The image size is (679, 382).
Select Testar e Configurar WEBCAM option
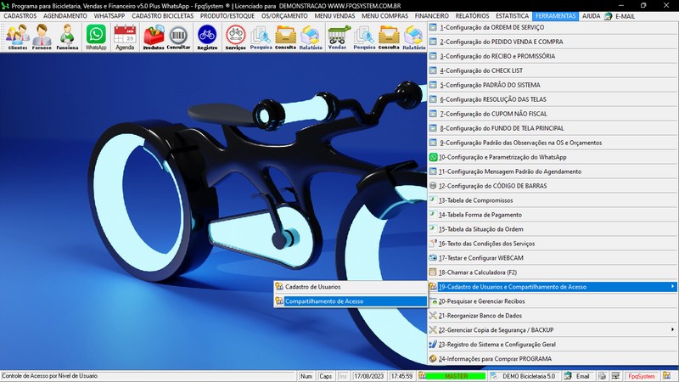pyautogui.click(x=480, y=257)
